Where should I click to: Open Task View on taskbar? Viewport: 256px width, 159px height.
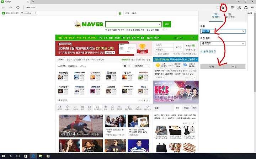click(18, 156)
